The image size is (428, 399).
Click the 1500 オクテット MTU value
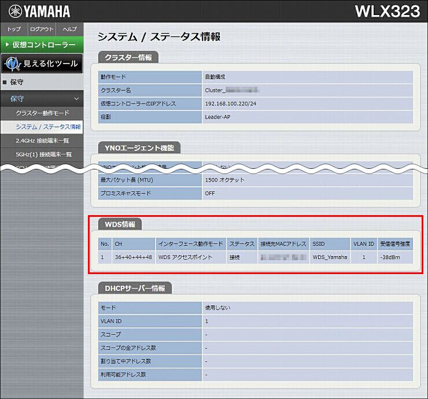click(x=224, y=180)
